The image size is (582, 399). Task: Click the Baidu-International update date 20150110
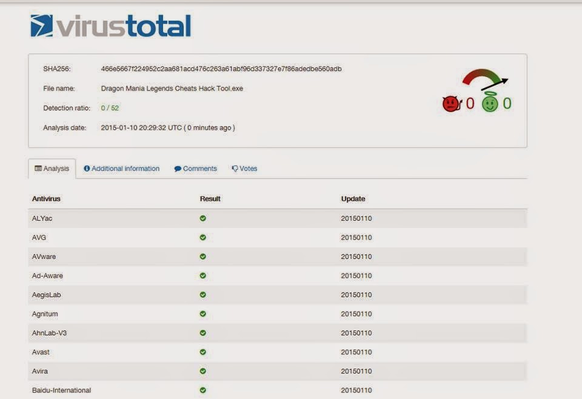pos(356,390)
